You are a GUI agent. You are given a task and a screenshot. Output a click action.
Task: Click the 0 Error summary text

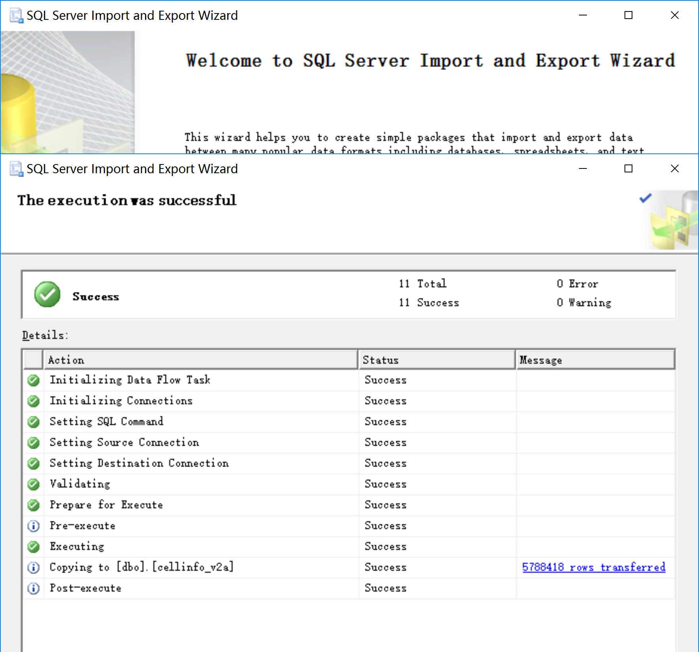click(577, 283)
